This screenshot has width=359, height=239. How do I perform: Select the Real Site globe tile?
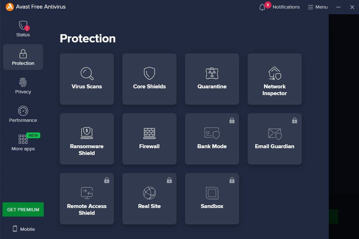tap(149, 199)
